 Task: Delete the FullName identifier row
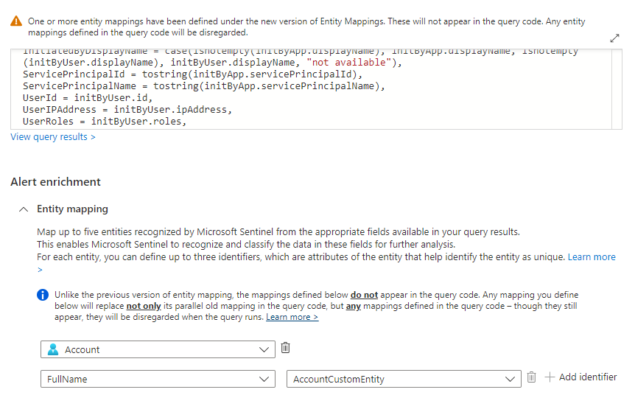pos(531,378)
